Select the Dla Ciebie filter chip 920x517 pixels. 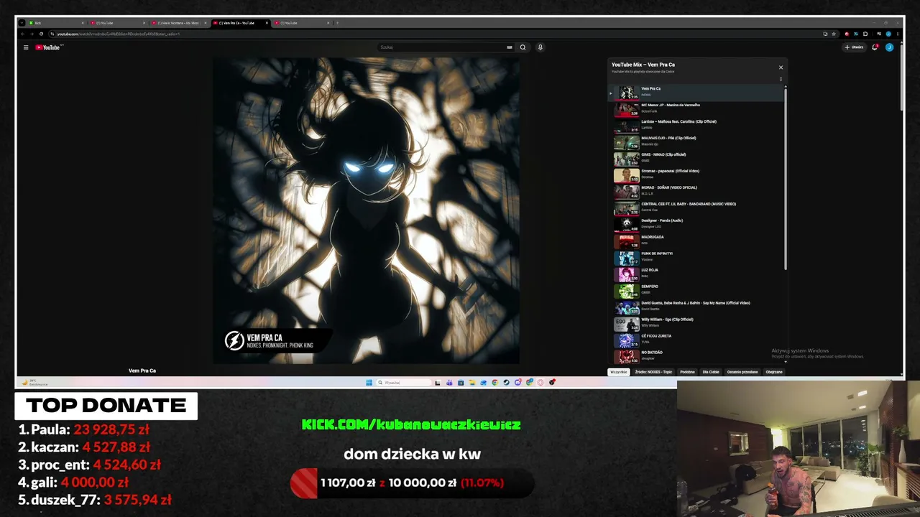pos(711,372)
